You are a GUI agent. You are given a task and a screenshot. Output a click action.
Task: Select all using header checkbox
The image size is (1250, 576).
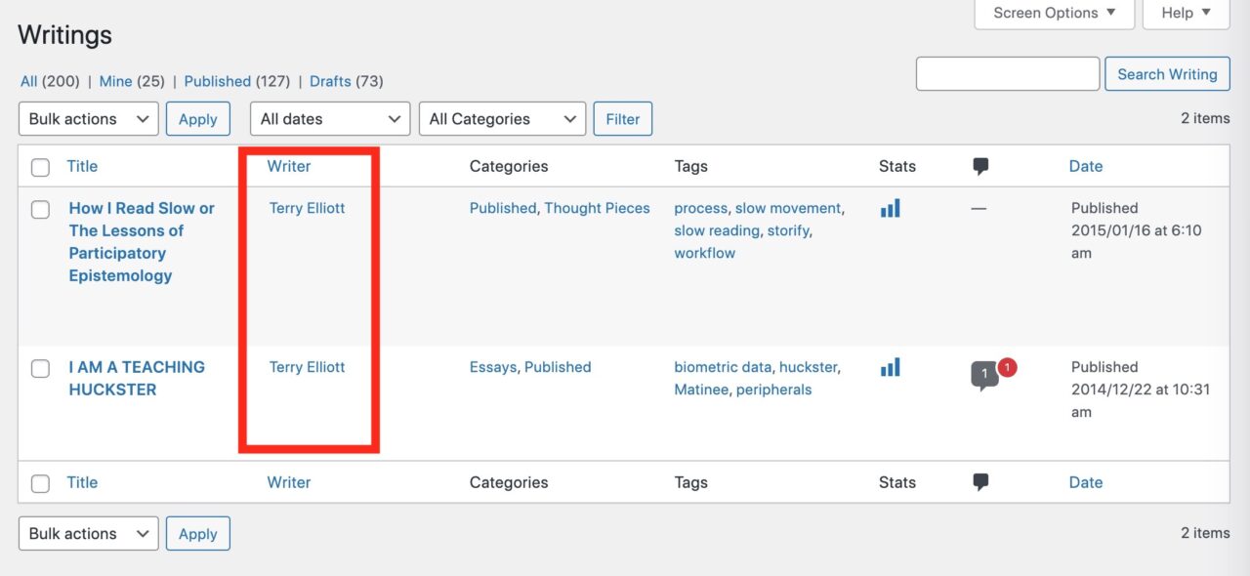click(x=40, y=167)
